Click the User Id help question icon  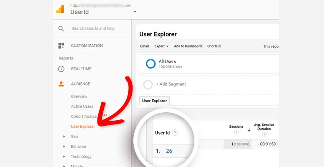tap(175, 133)
